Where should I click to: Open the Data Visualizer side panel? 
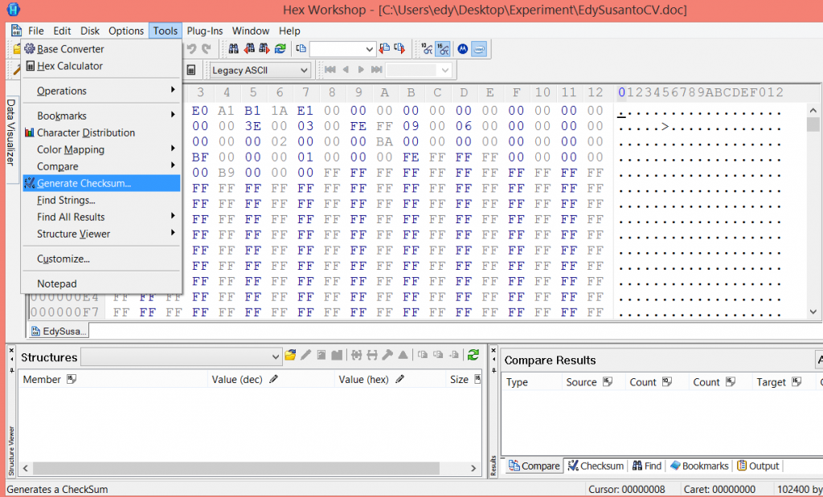click(x=11, y=132)
